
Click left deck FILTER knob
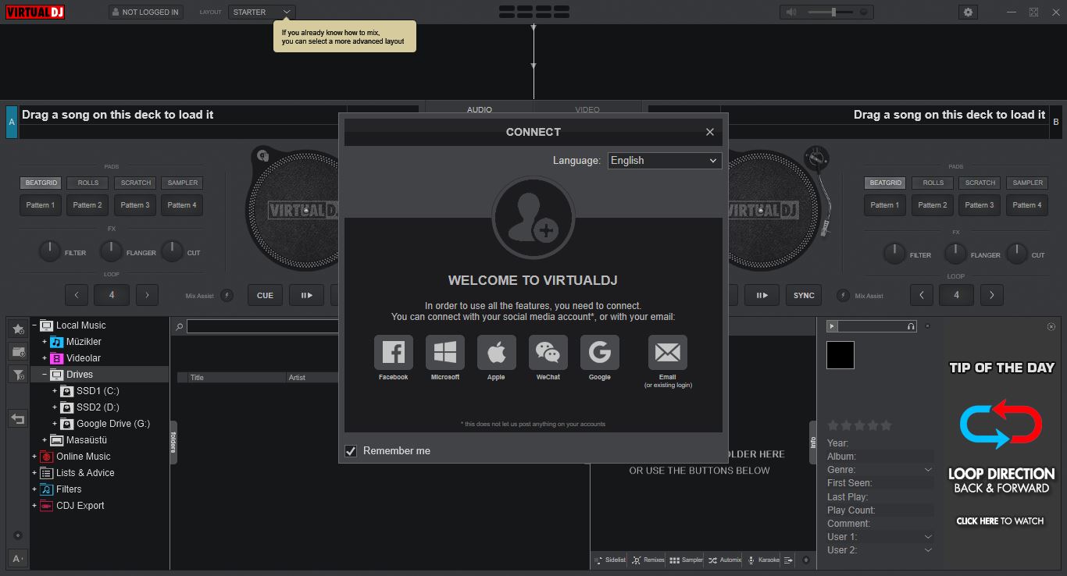pos(49,251)
